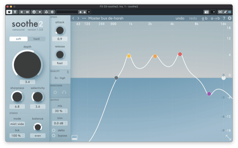
Task: Click the window resize arrow icon
Action: click(x=228, y=137)
